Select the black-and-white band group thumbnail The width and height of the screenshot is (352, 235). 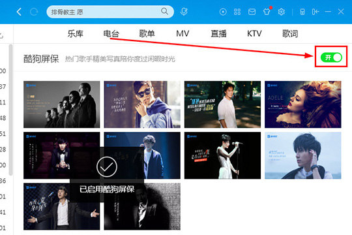click(62, 104)
